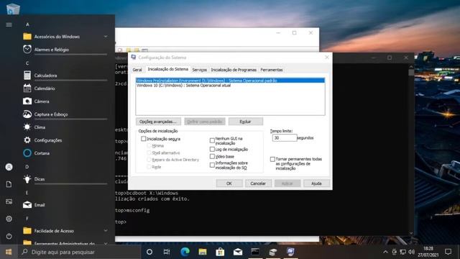The height and width of the screenshot is (259, 460).
Task: Launch Microsoft Edge from the taskbar
Action: pos(185,252)
